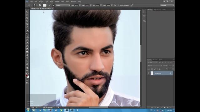
Task: Click the Background layer thumbnail
Action: click(x=152, y=73)
